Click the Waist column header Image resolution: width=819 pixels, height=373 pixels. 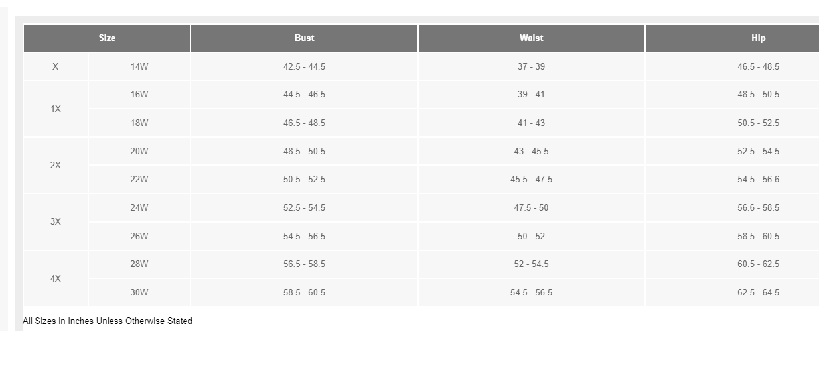click(531, 38)
